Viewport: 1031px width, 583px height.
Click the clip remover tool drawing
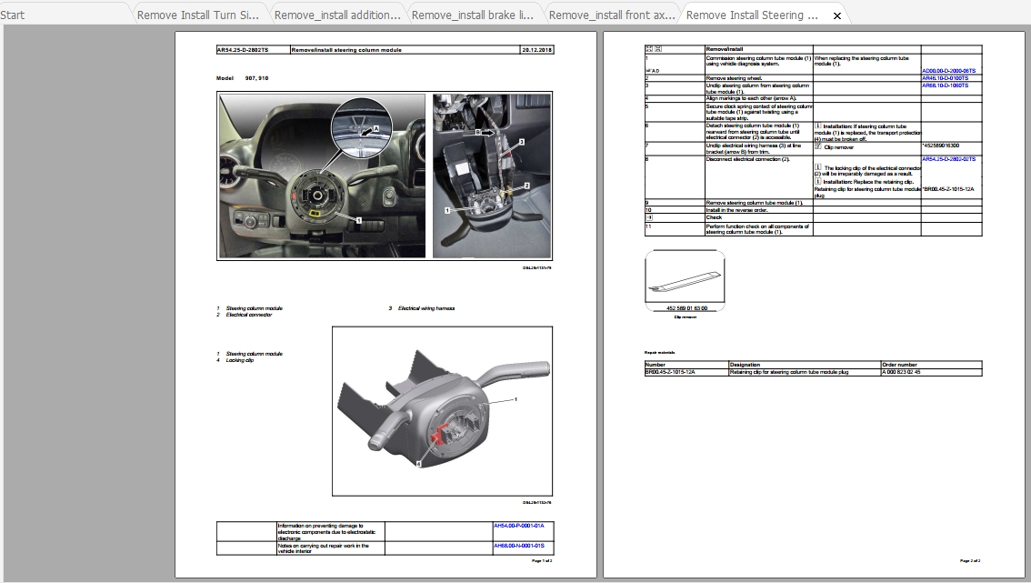pyautogui.click(x=685, y=277)
